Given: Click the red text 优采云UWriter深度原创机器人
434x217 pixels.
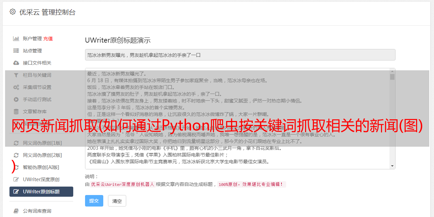Looking at the screenshot, I should pyautogui.click(x=123, y=185).
